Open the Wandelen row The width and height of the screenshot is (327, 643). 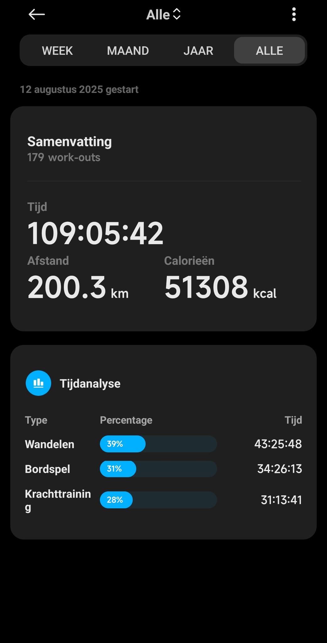(163, 444)
